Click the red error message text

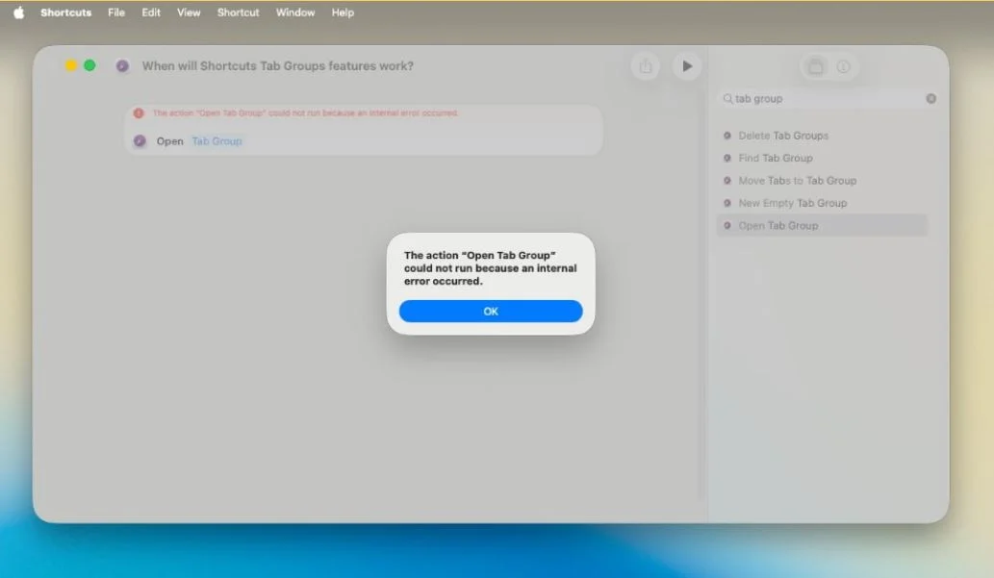click(x=306, y=113)
